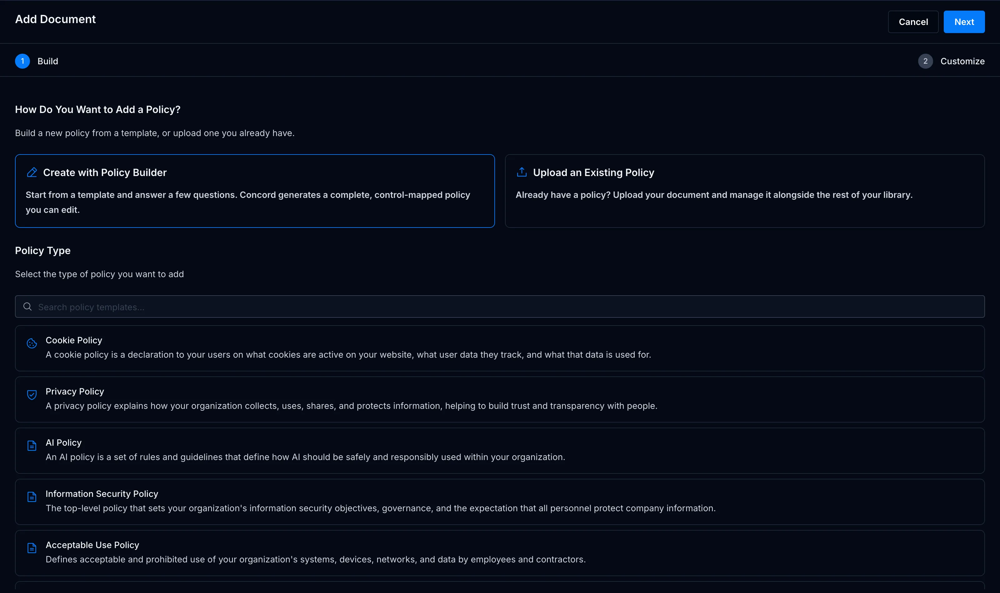The image size is (1000, 593).
Task: Click the AI Policy description about rules and guidelines
Action: click(x=305, y=457)
